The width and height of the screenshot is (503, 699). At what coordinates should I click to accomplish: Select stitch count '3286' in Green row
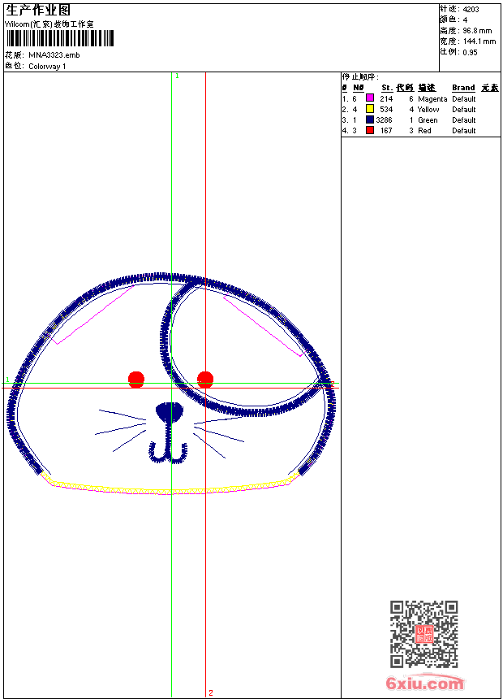click(x=385, y=120)
